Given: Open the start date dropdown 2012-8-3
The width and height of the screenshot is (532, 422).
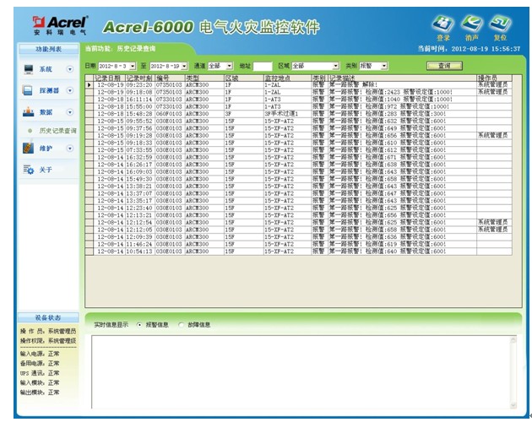Looking at the screenshot, I should tap(133, 66).
